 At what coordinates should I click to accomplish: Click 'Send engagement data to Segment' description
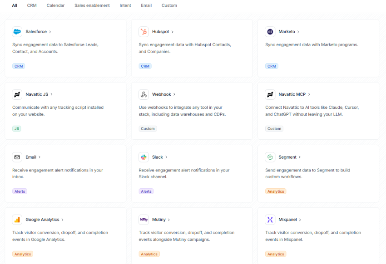pyautogui.click(x=308, y=173)
